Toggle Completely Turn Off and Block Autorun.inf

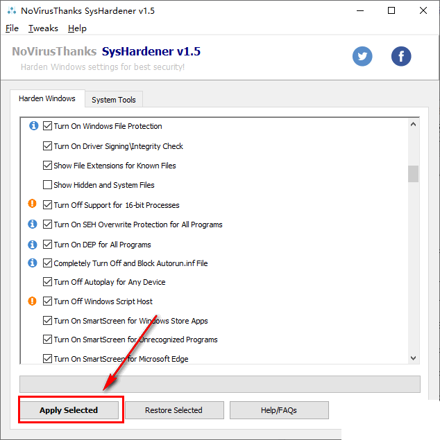[47, 263]
